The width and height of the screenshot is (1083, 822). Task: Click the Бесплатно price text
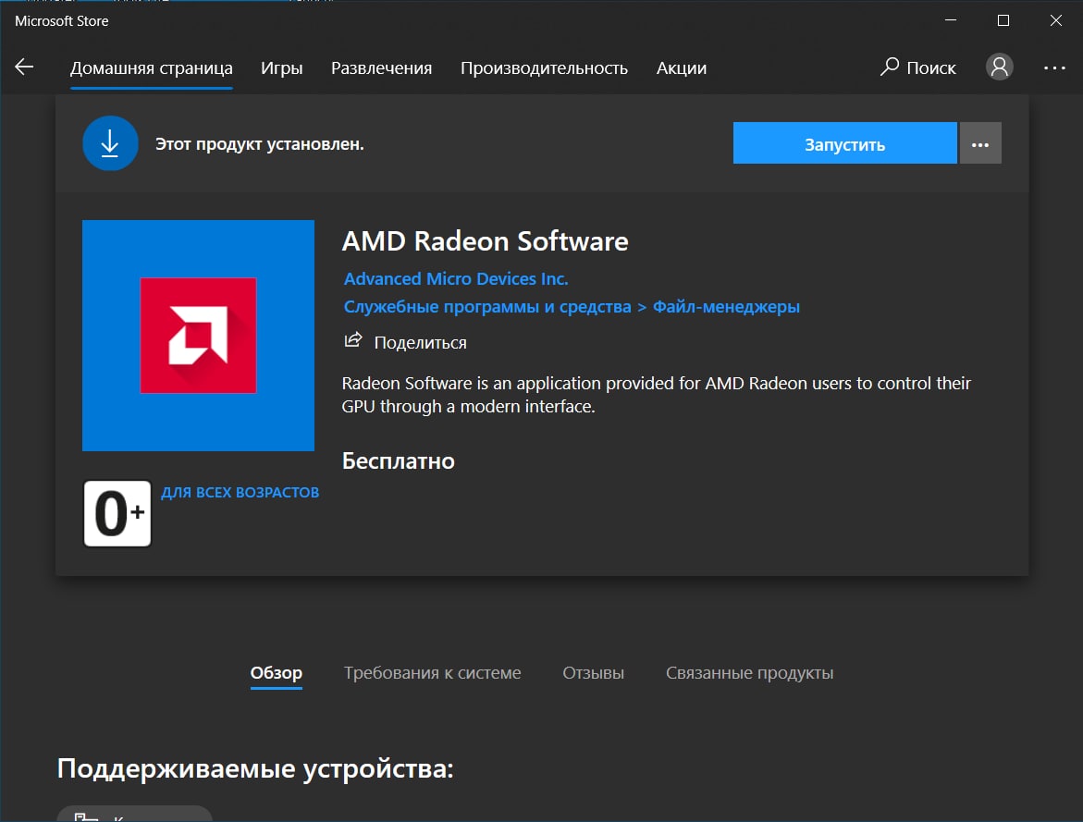point(399,461)
